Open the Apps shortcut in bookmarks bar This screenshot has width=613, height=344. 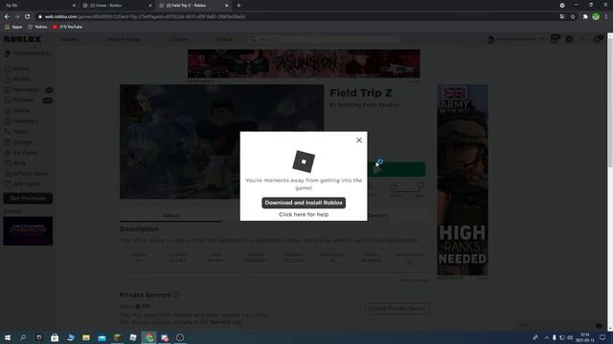pyautogui.click(x=13, y=27)
